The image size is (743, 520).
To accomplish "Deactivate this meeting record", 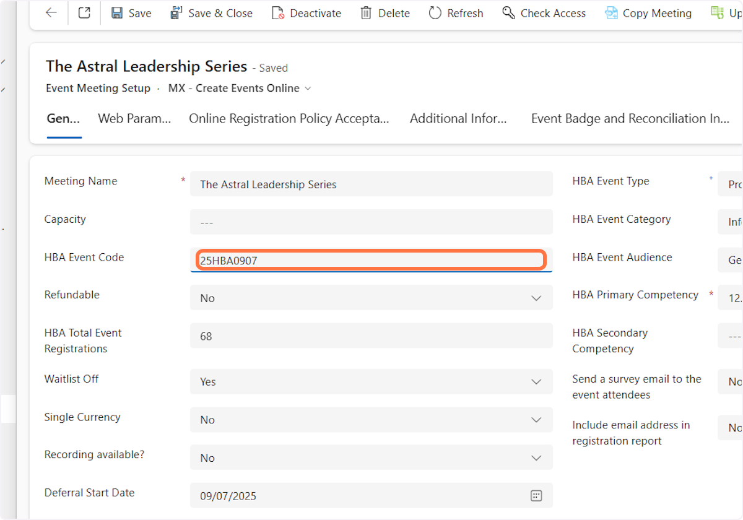I will 306,13.
